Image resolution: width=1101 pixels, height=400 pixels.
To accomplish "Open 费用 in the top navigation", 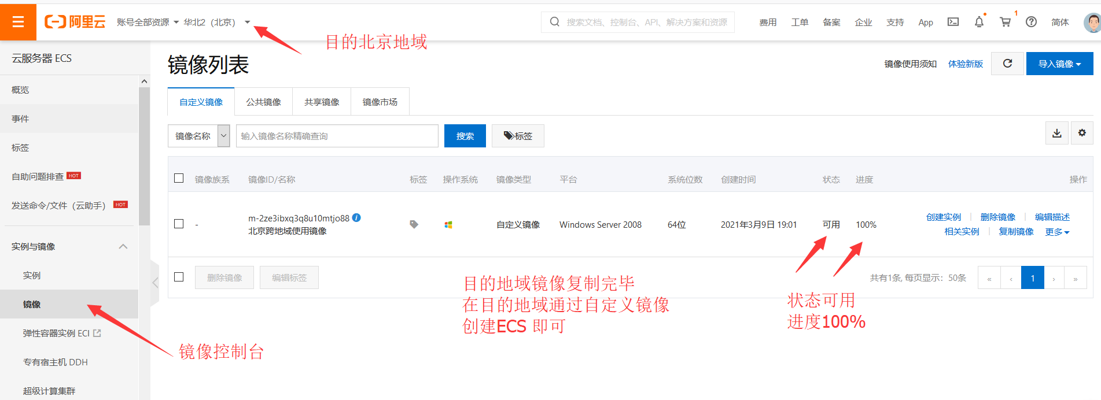I will [x=768, y=22].
